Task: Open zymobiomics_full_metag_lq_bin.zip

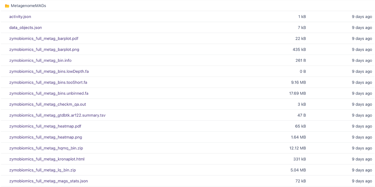Action: point(43,170)
